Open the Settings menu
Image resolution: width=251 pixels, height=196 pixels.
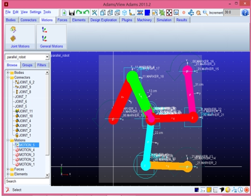[35, 12]
